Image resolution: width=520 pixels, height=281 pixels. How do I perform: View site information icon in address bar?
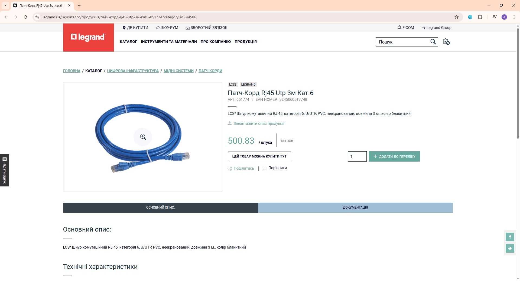[x=37, y=17]
